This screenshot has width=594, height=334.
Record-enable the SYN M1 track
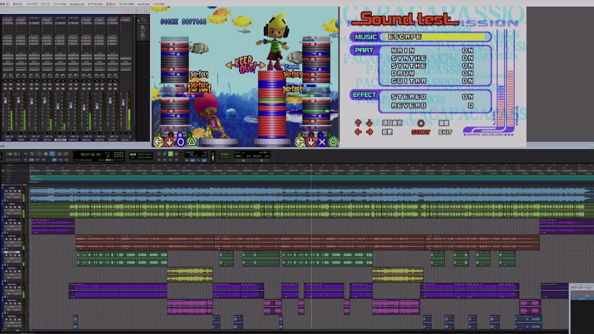(x=6, y=223)
